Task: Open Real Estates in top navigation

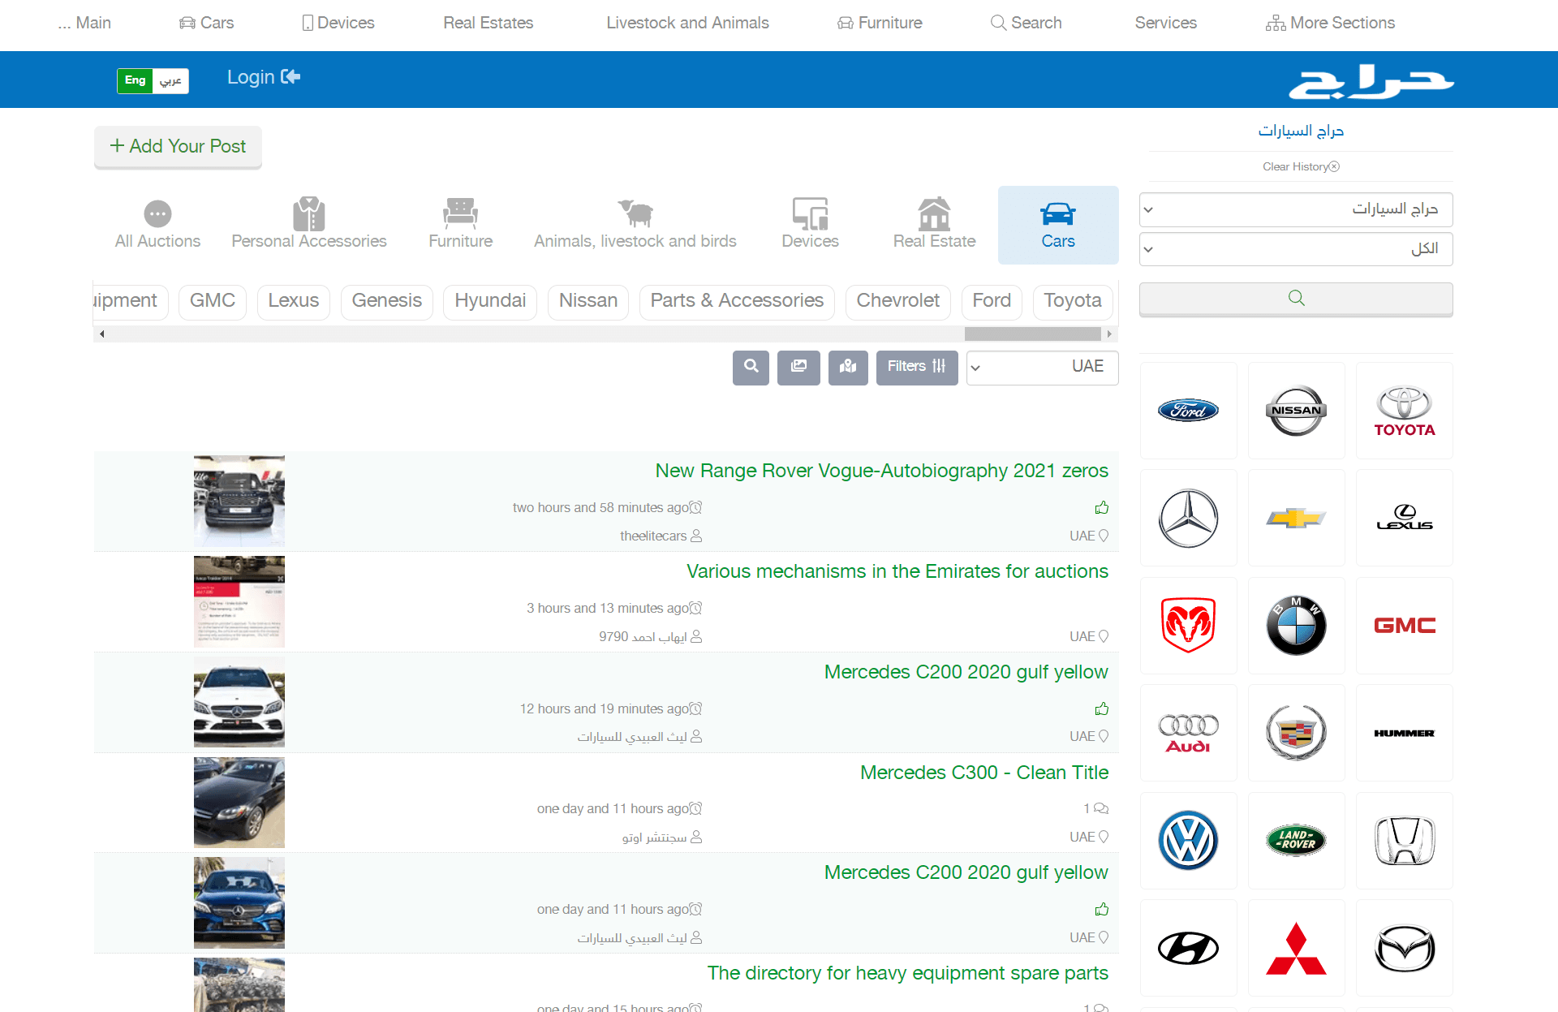Action: click(488, 23)
